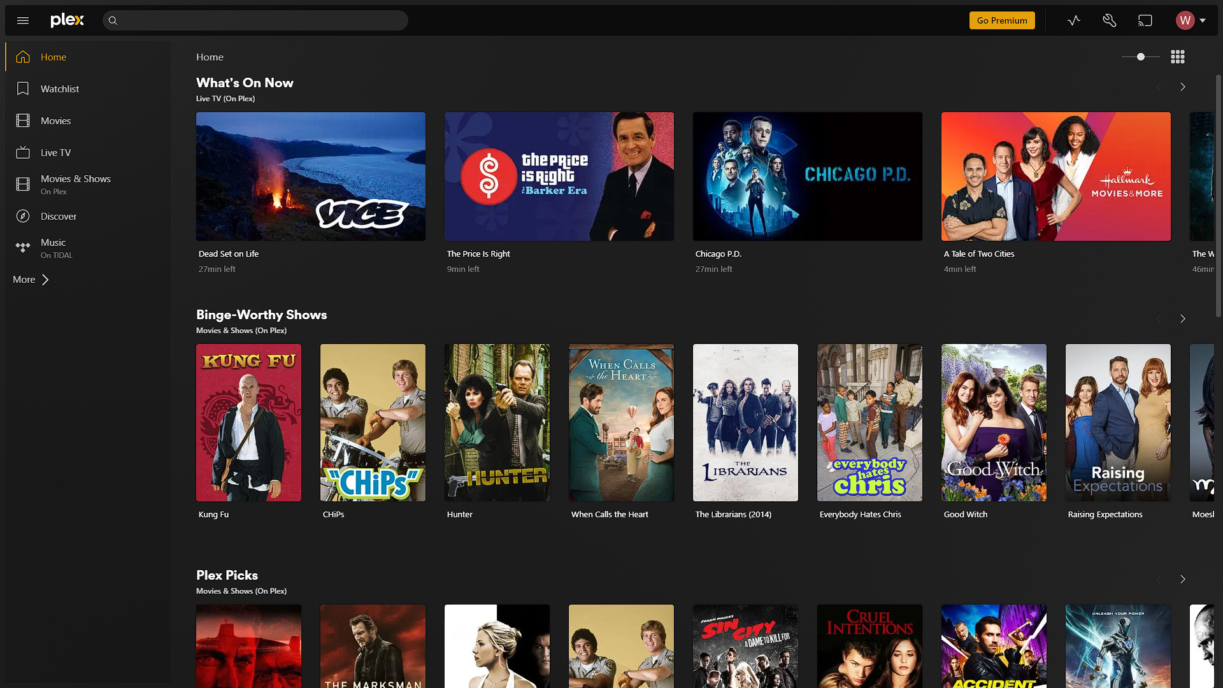This screenshot has width=1223, height=688.
Task: Open the Accident Man poster
Action: coord(994,646)
